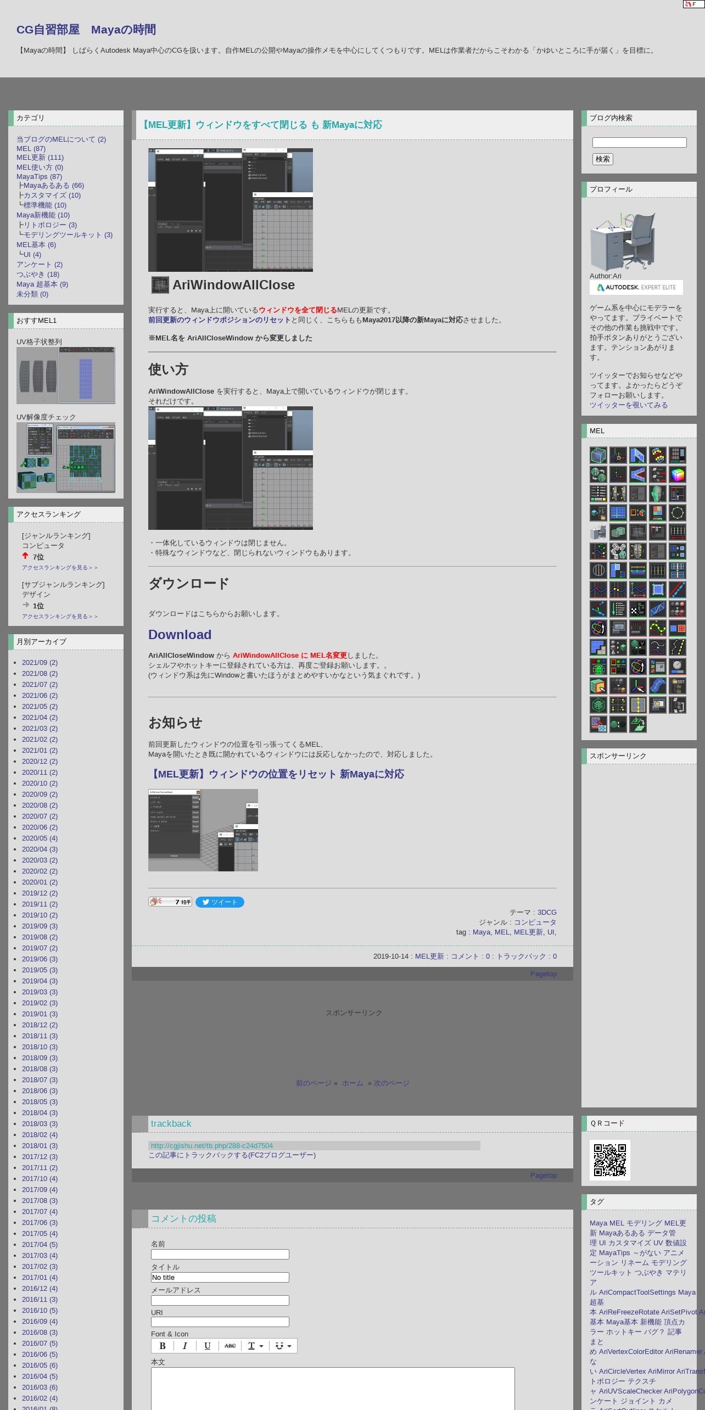705x1410 pixels.
Task: Click the blue ツイート tweet button
Action: [x=220, y=902]
